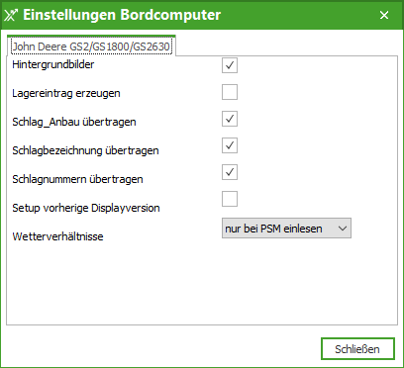Click the Setup vorherige Displayversion label
The width and height of the screenshot is (404, 368).
click(86, 208)
